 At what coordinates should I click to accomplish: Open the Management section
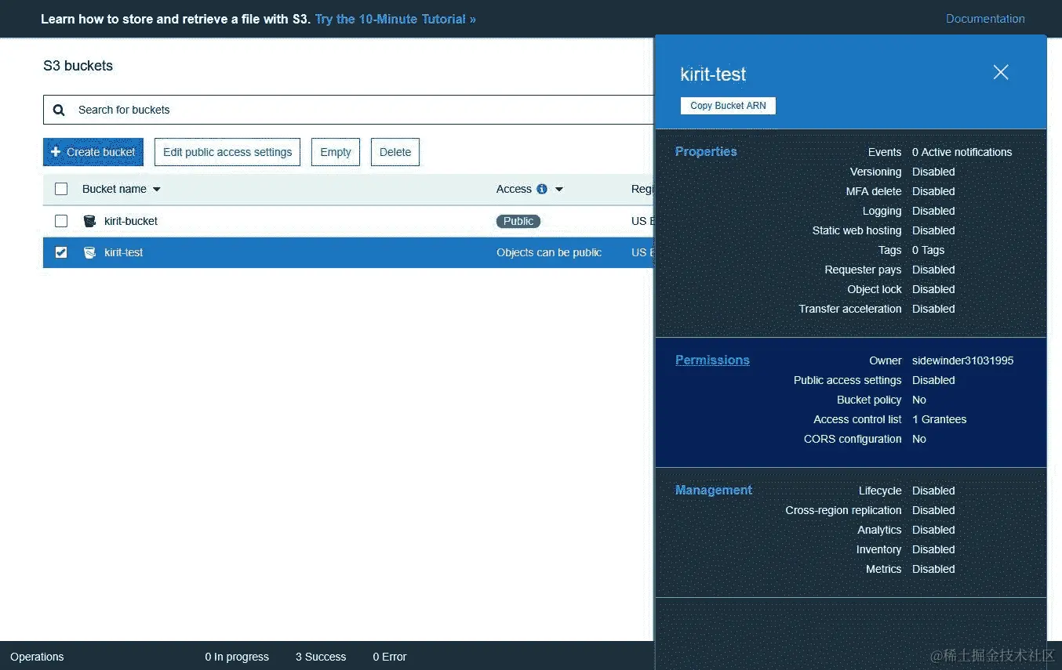point(714,490)
